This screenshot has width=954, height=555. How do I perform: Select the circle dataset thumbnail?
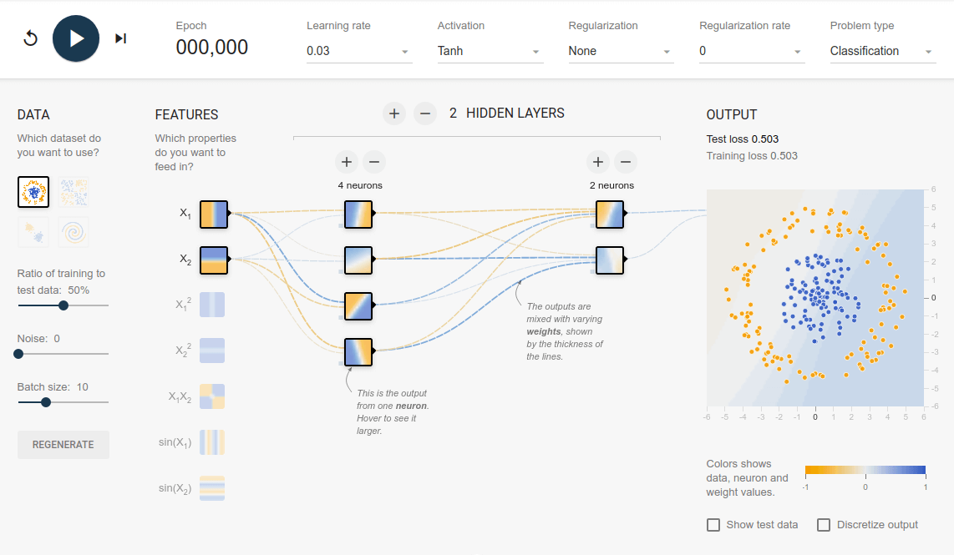click(x=33, y=192)
